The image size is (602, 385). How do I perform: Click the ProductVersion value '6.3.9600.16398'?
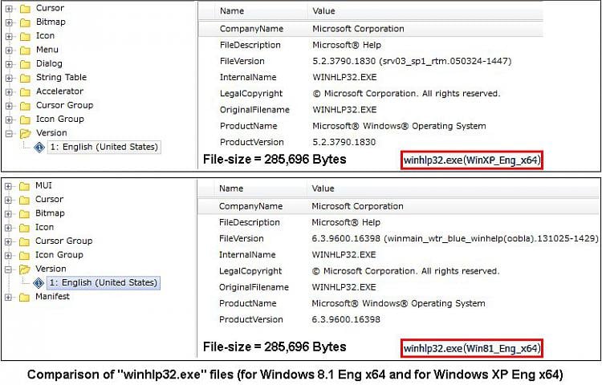[346, 319]
